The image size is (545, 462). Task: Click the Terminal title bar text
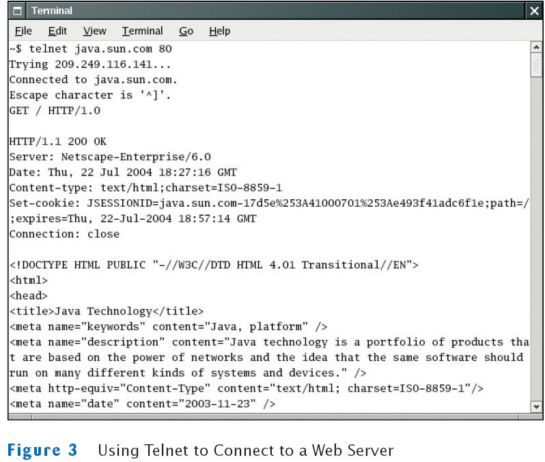coord(52,11)
